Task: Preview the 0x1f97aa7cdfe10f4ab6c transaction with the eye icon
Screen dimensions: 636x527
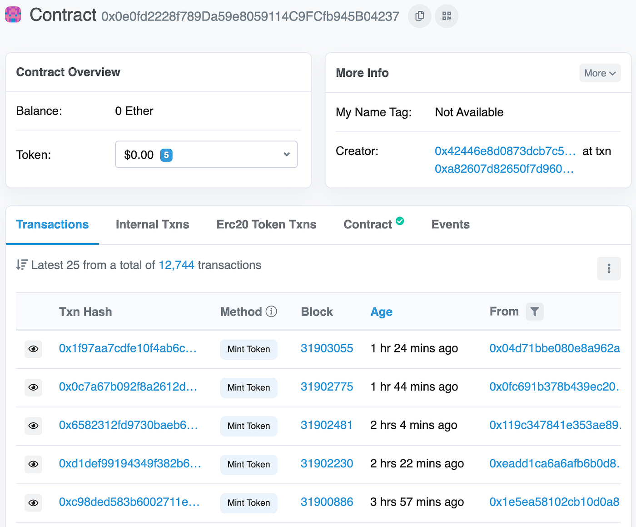Action: (x=33, y=349)
